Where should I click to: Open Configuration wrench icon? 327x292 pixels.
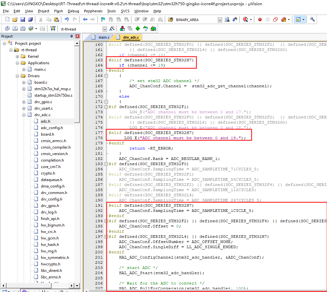(312, 19)
